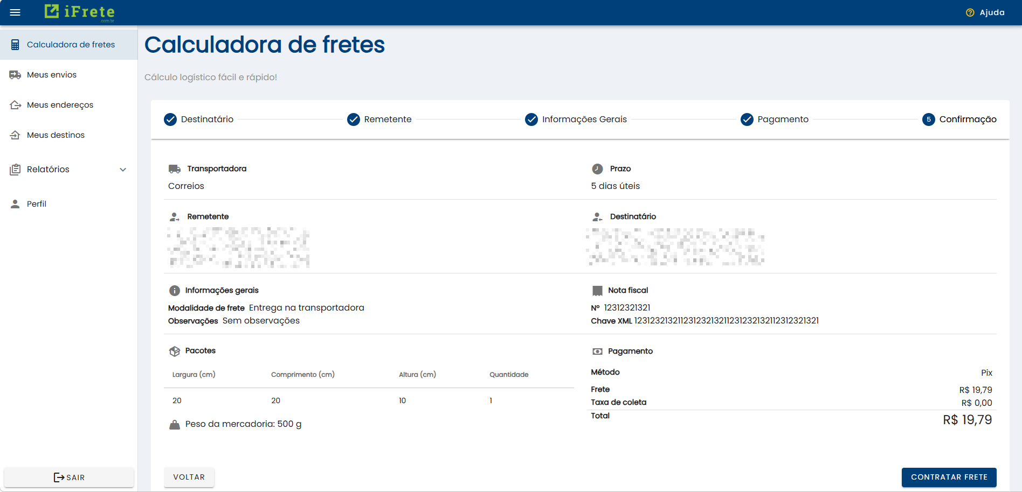The image size is (1022, 492).
Task: Click the CONTRATAR FRETE button
Action: click(949, 477)
